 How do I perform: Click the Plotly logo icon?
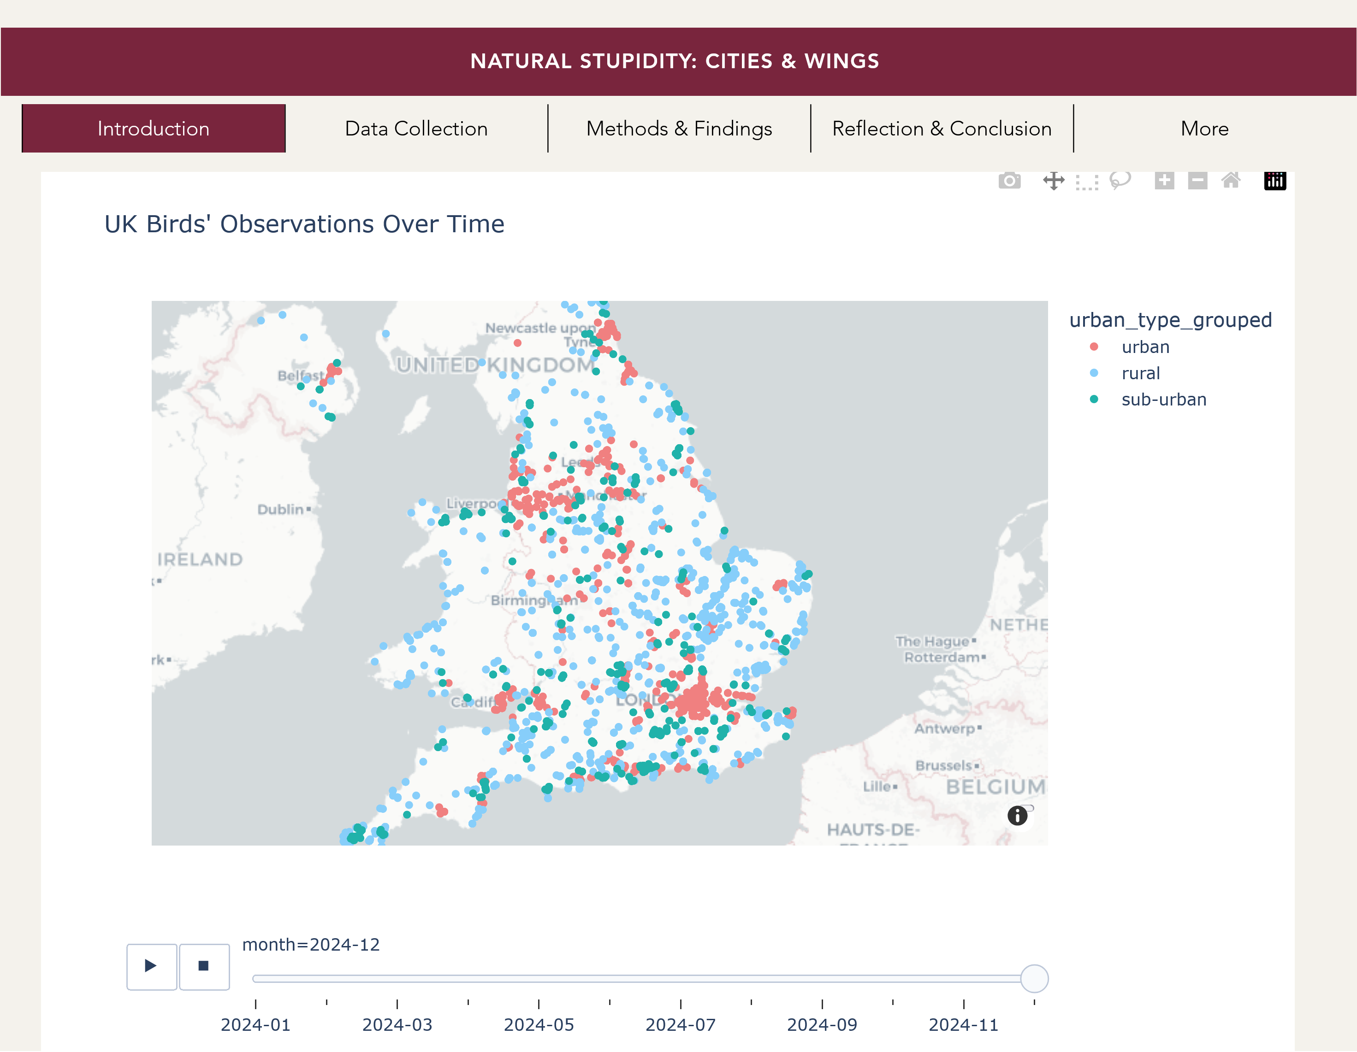tap(1274, 181)
